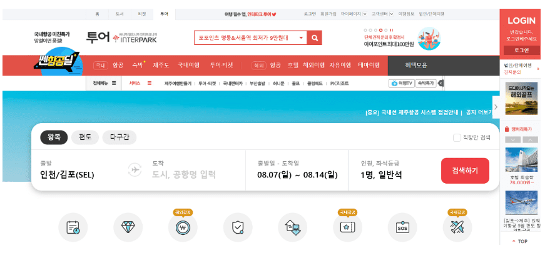Screen dimensions: 545x253
Task: Click the 투어 INTERPARK logo
Action: [121, 37]
